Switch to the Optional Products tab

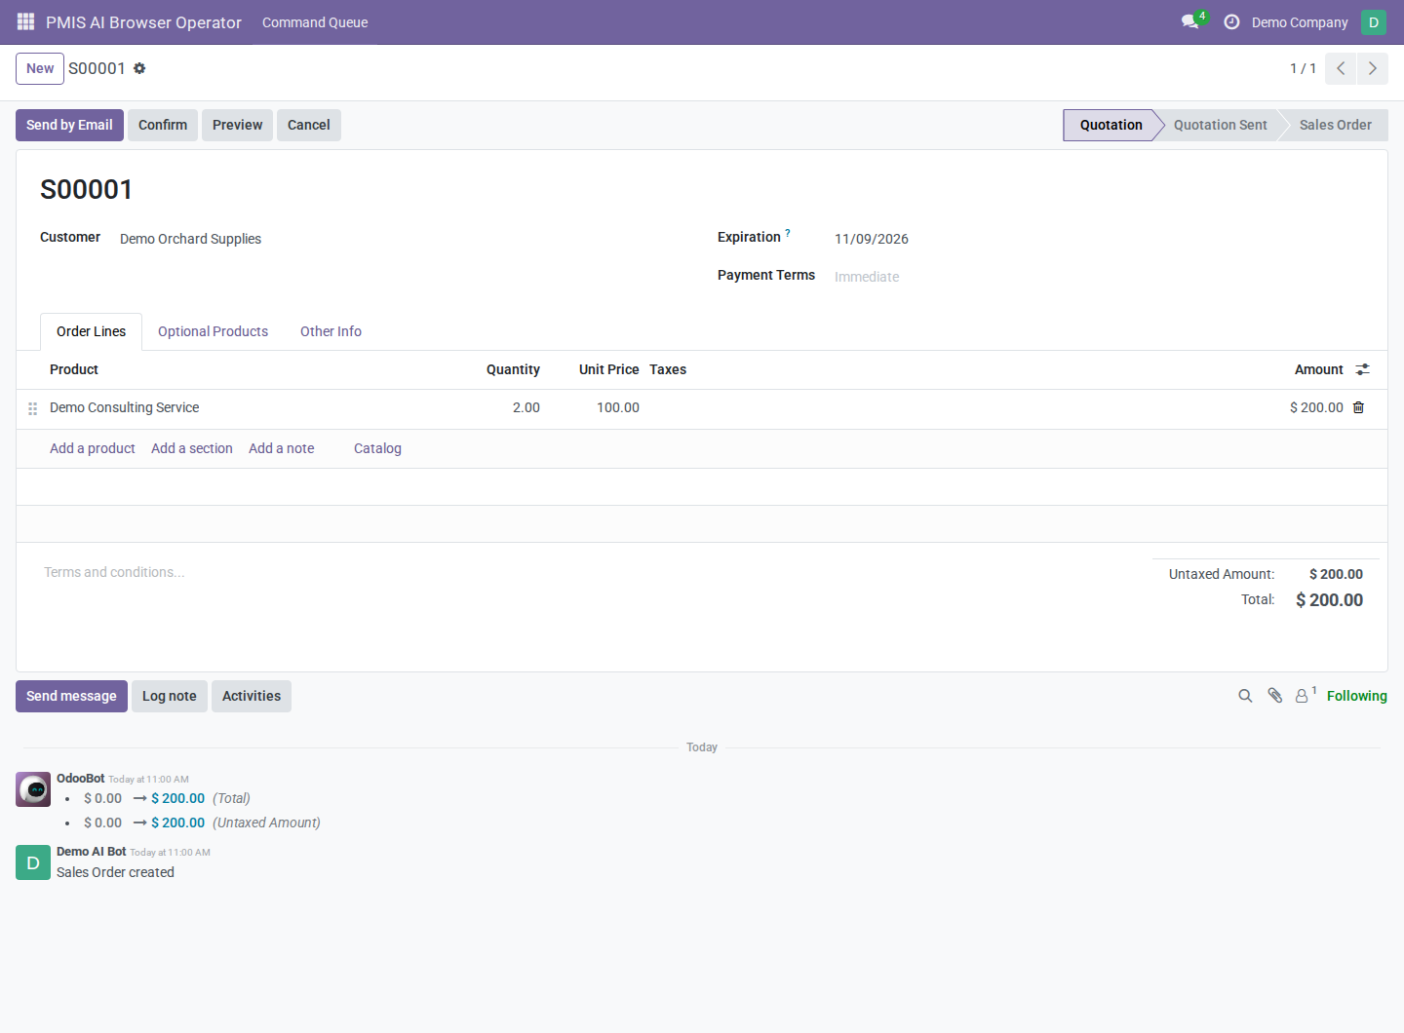pyautogui.click(x=213, y=331)
